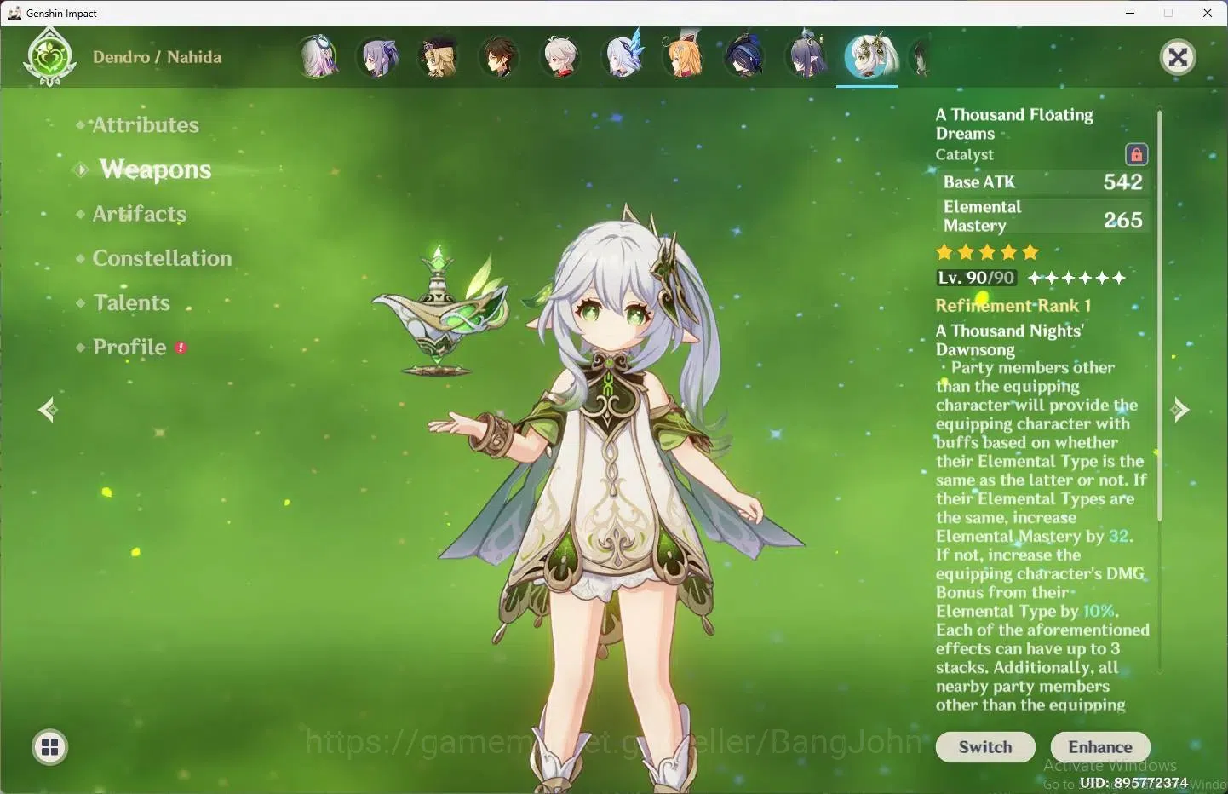Go to the previous character arrow
This screenshot has height=794, width=1228.
tap(48, 410)
